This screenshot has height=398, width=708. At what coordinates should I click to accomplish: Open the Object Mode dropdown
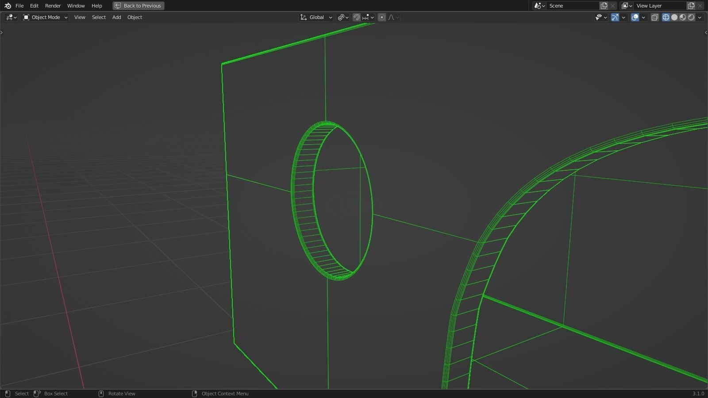(x=45, y=17)
